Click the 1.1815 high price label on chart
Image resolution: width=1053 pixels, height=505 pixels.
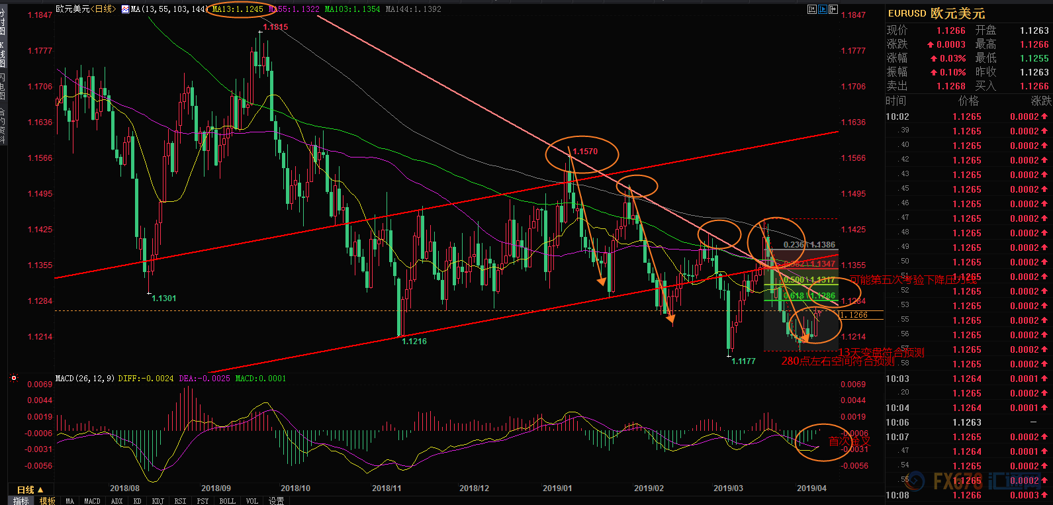point(275,27)
